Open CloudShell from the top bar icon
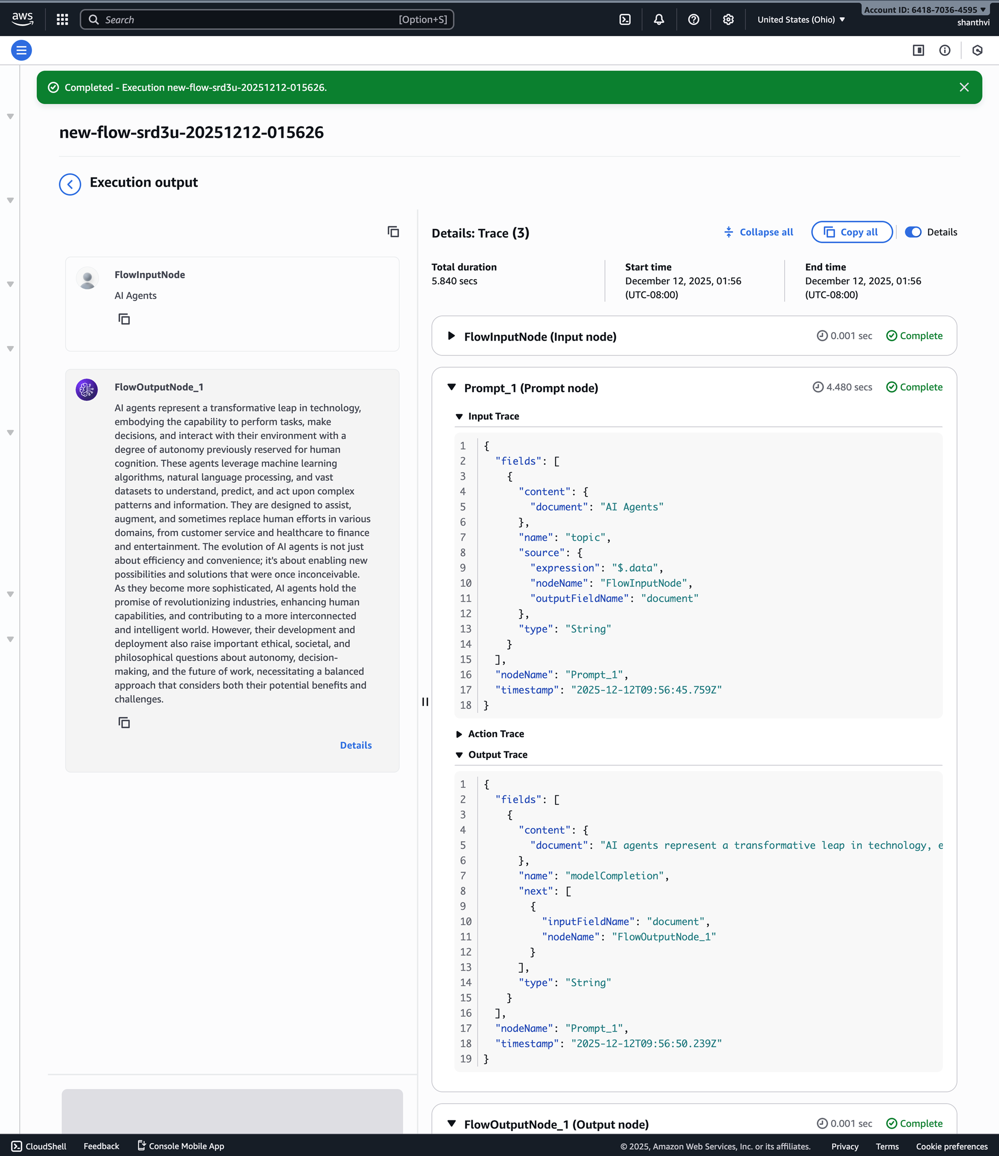Image resolution: width=999 pixels, height=1156 pixels. pos(625,19)
